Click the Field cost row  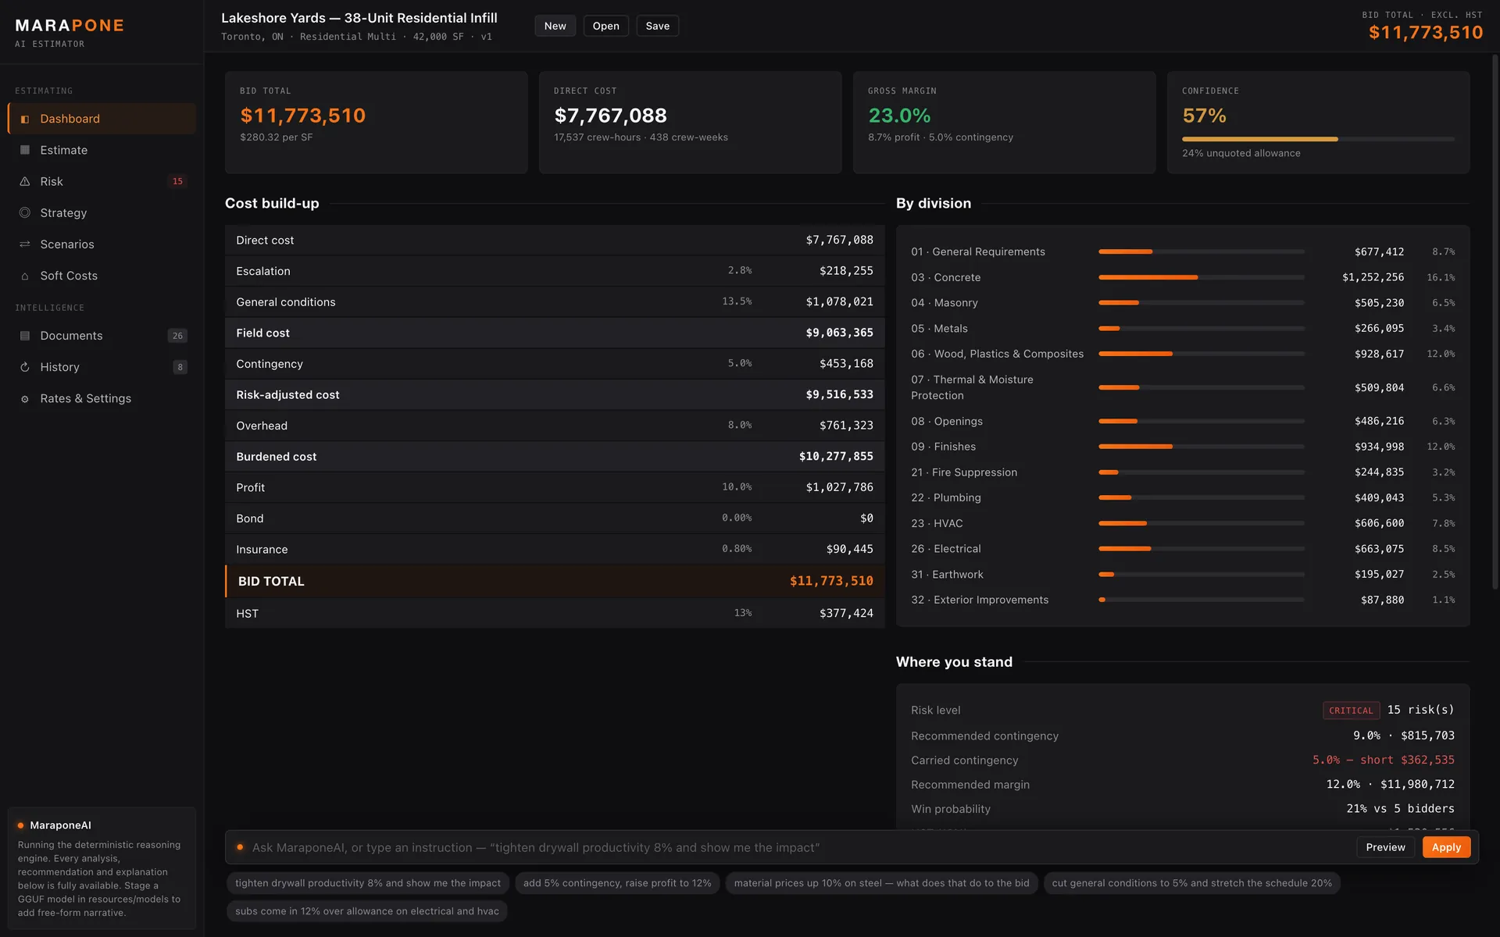coord(555,333)
